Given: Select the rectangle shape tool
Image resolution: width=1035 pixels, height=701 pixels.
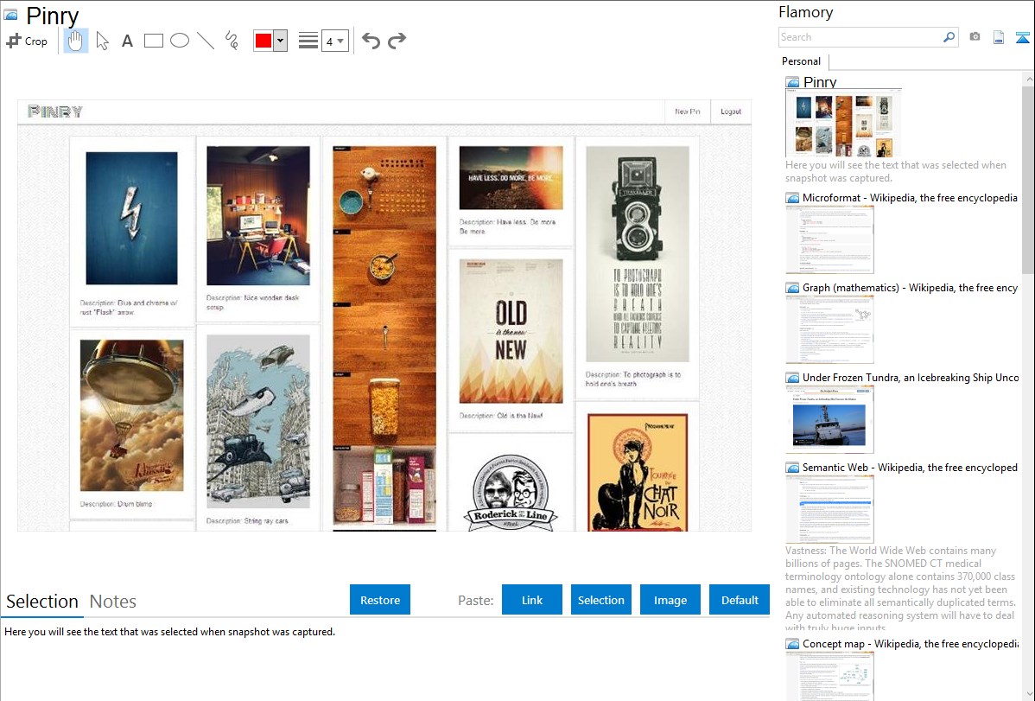Looking at the screenshot, I should [153, 41].
